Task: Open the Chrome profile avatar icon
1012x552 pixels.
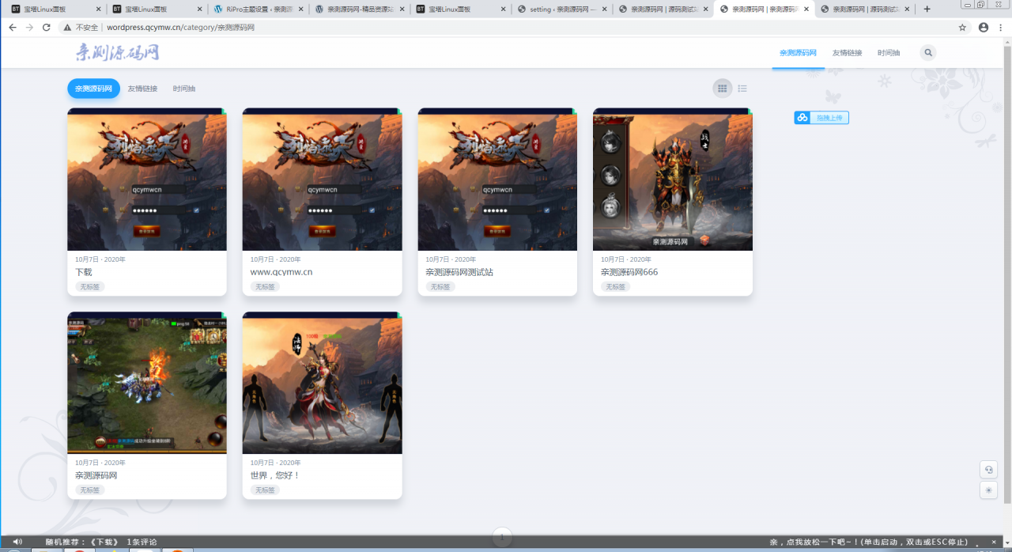Action: coord(984,27)
